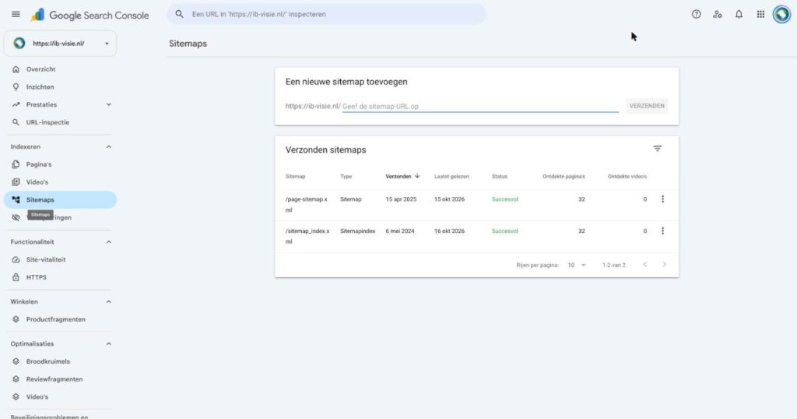This screenshot has width=797, height=419.
Task: Click the Overzicht home icon
Action: (16, 69)
